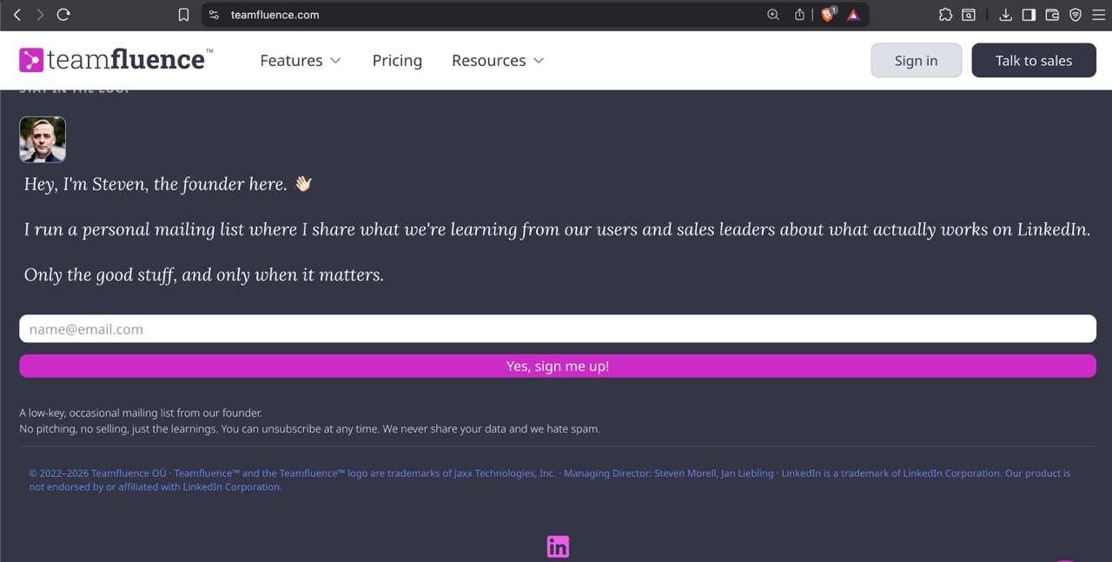Click the Sign in button
This screenshot has width=1112, height=562.
916,61
